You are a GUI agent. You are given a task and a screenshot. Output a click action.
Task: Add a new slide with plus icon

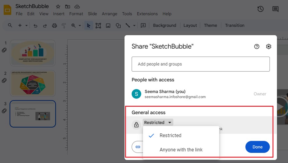(x=20, y=25)
